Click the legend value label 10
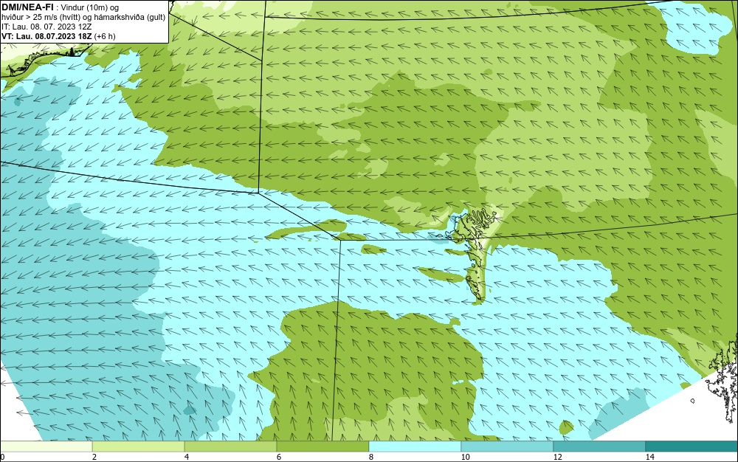Viewport: 738px width, 462px height. coord(465,457)
